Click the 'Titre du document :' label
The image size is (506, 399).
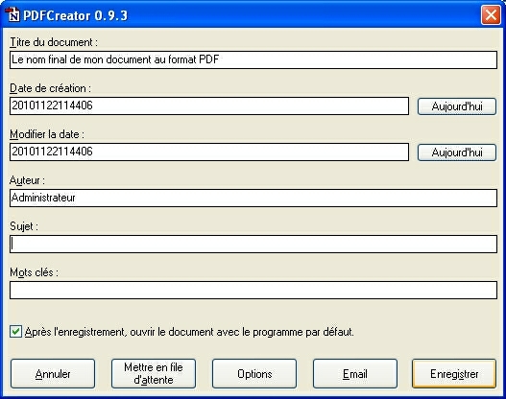coord(54,42)
